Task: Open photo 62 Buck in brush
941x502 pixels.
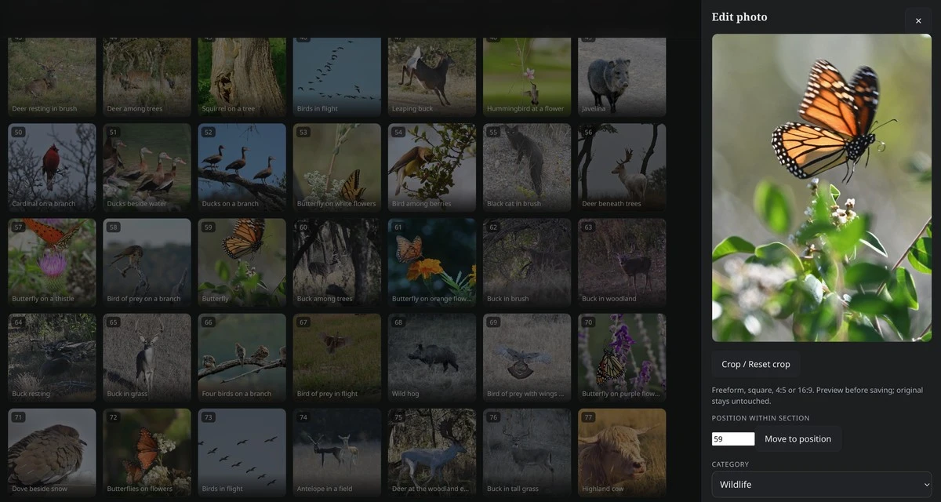Action: point(527,262)
